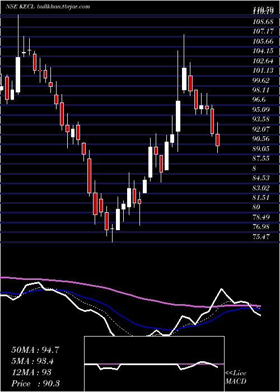Select the 81.51 axis value

pos(261,197)
